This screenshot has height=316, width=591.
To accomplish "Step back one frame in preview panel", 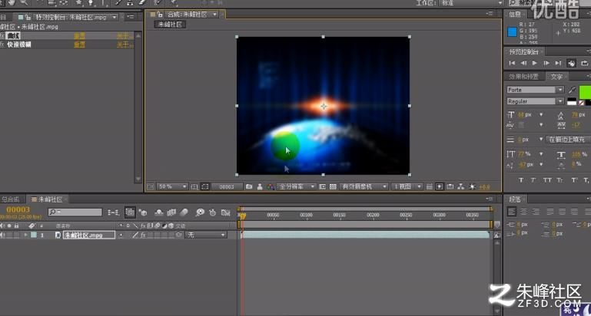I will click(523, 63).
